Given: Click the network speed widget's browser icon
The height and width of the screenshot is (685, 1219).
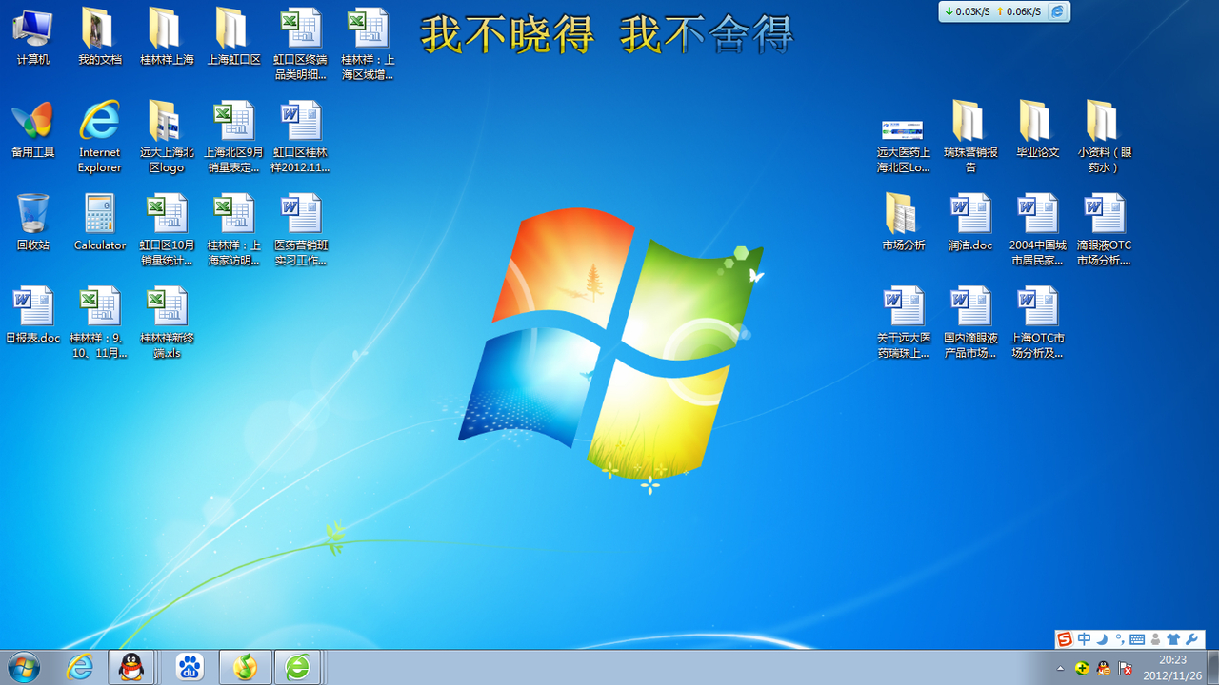Looking at the screenshot, I should coord(1057,11).
